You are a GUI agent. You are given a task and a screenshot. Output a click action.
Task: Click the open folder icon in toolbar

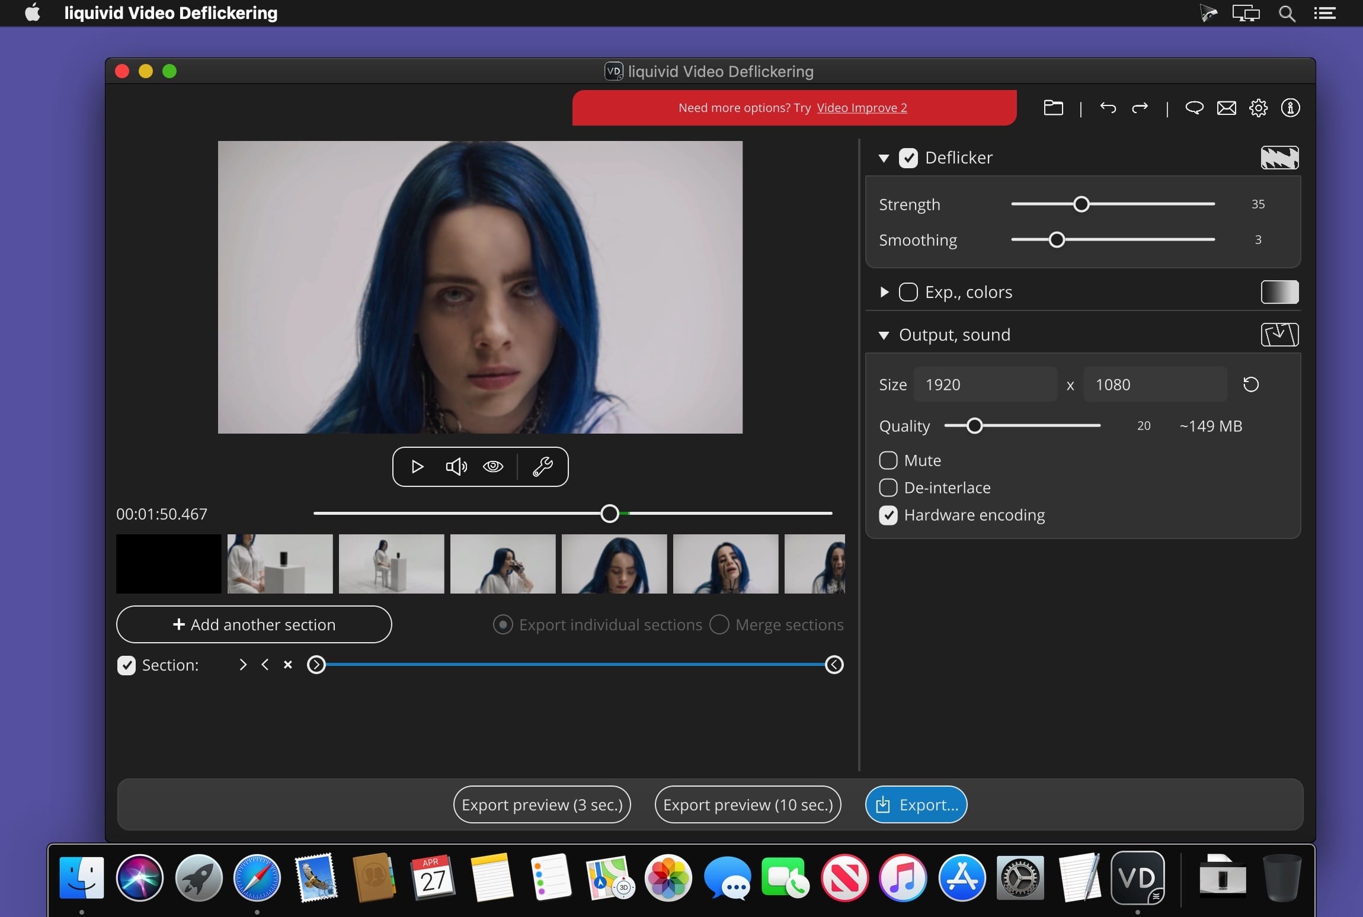pos(1053,108)
